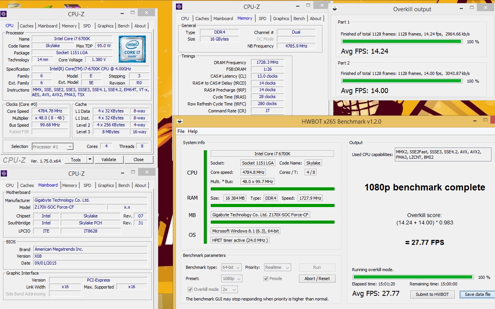Toggle Pmode checkbox in benchmark parameters
Image resolution: width=495 pixels, height=309 pixels.
coord(266,278)
